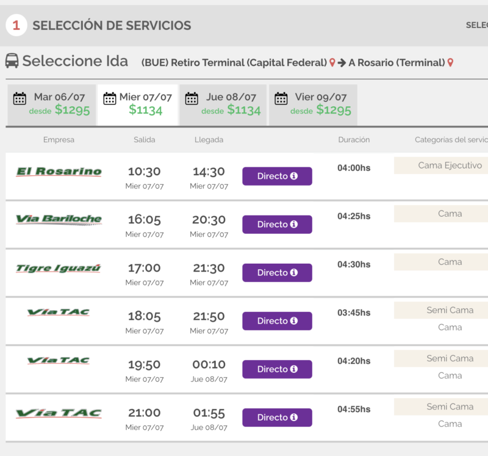Click the step 1 circle badge

pos(16,25)
